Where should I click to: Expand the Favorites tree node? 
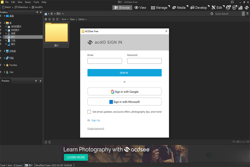tap(4, 65)
